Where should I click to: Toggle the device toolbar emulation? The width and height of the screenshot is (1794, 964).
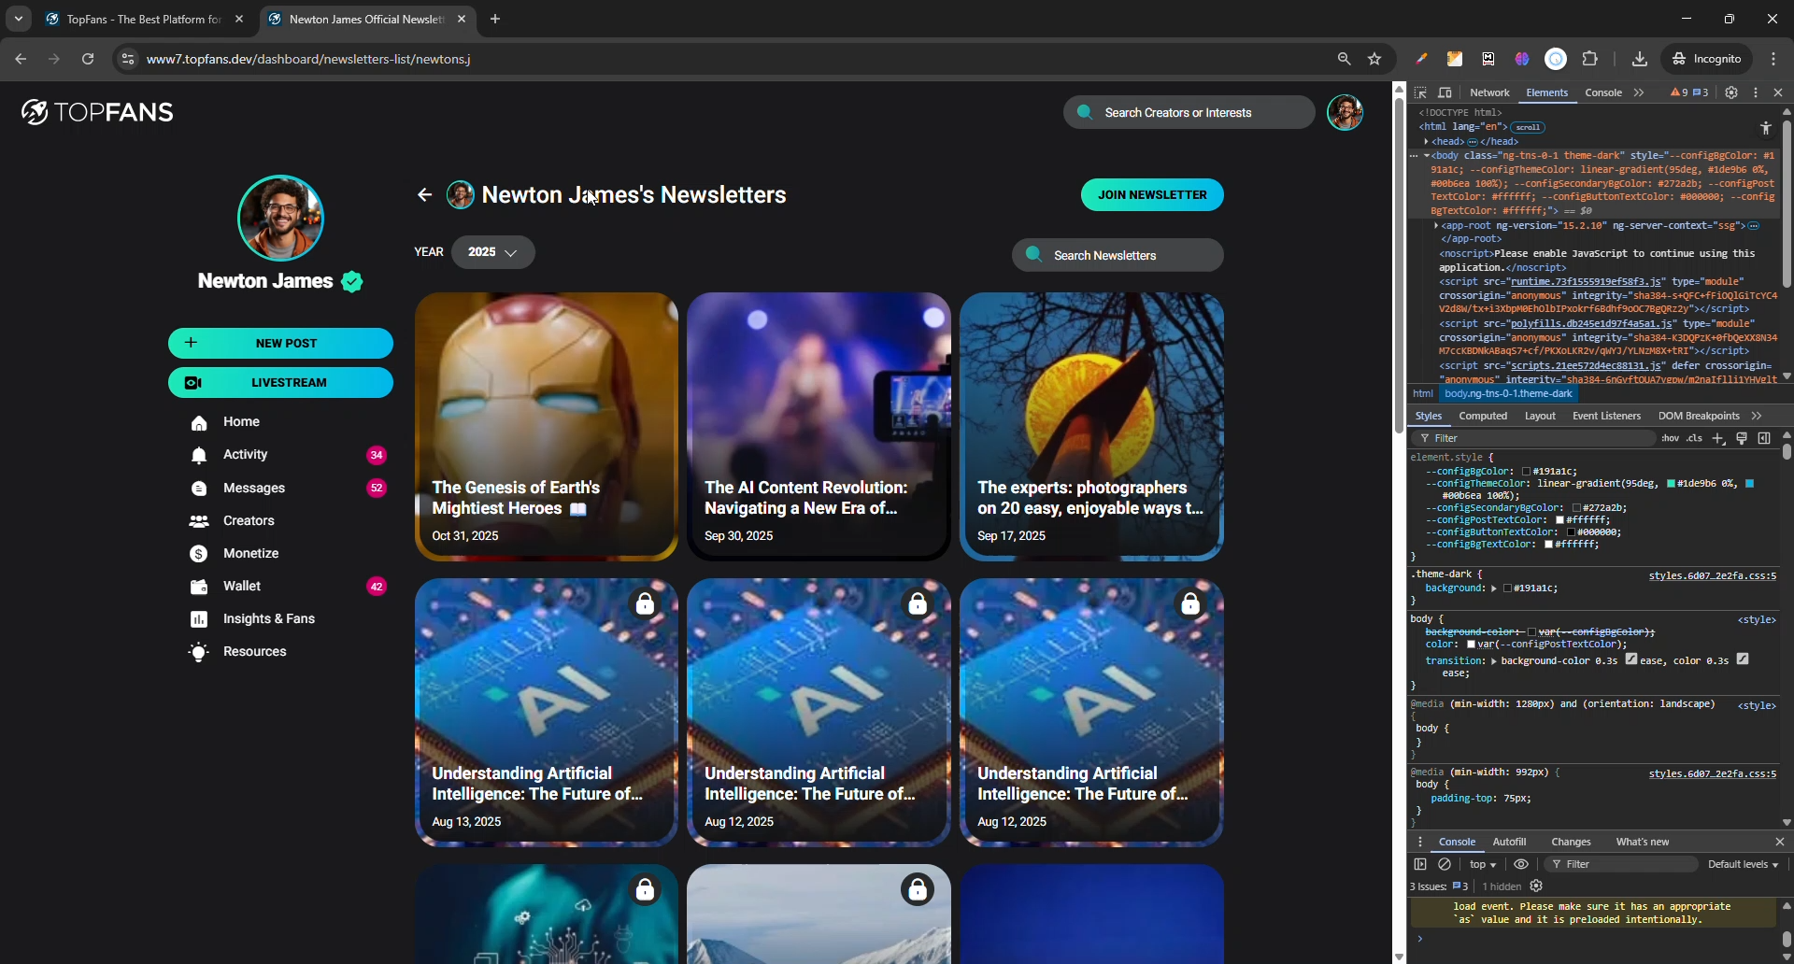click(1445, 93)
